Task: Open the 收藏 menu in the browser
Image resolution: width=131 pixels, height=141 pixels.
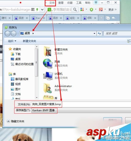Action: [70, 3]
